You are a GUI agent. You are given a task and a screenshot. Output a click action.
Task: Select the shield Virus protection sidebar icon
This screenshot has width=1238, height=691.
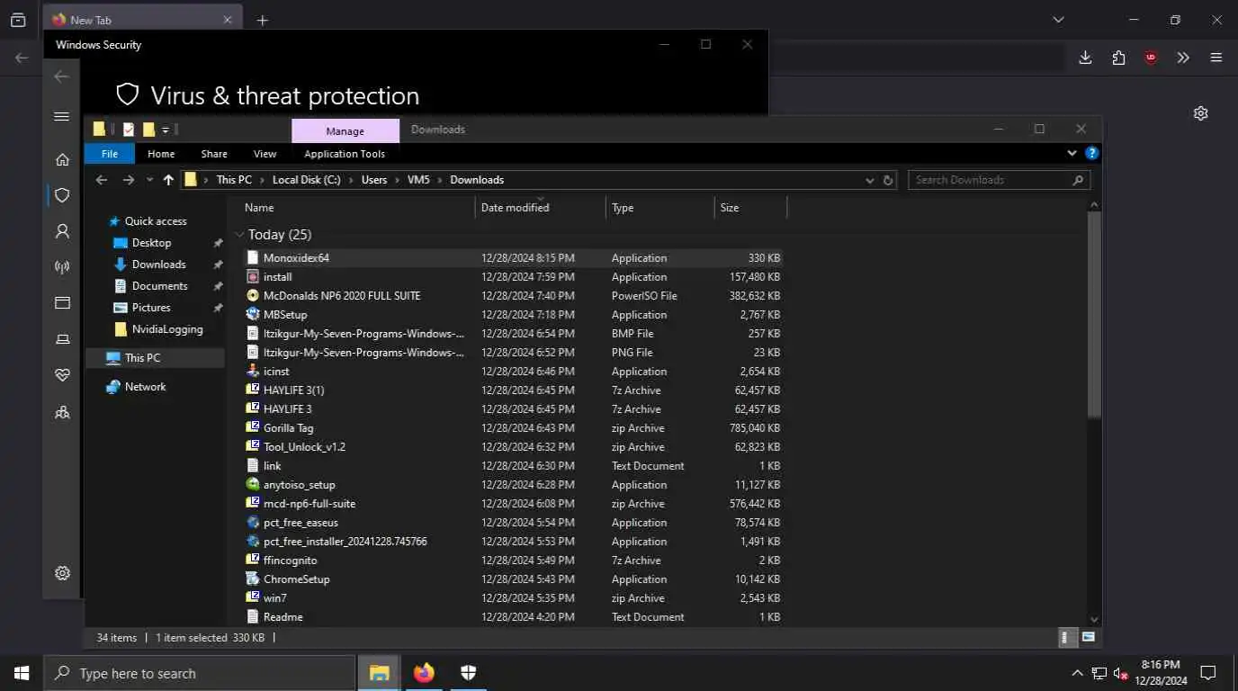[x=62, y=195]
